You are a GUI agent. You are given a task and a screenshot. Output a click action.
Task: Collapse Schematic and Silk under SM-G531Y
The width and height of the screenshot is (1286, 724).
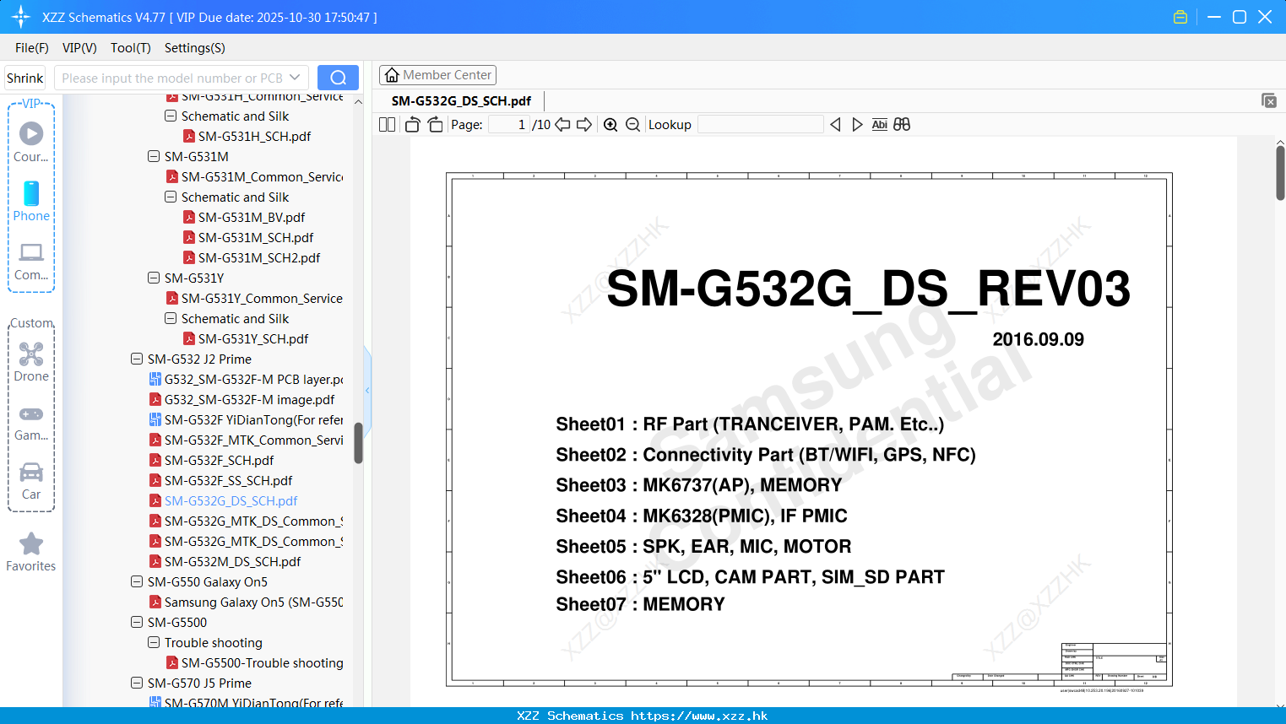click(171, 318)
